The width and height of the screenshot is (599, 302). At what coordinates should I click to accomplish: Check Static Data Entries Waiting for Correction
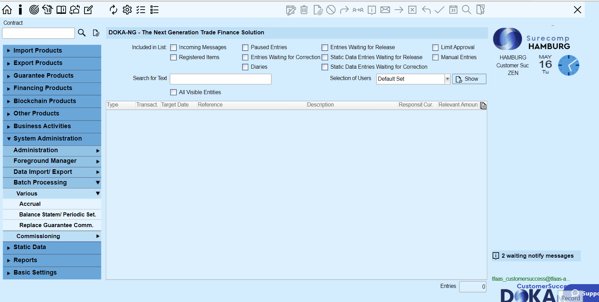pos(325,67)
